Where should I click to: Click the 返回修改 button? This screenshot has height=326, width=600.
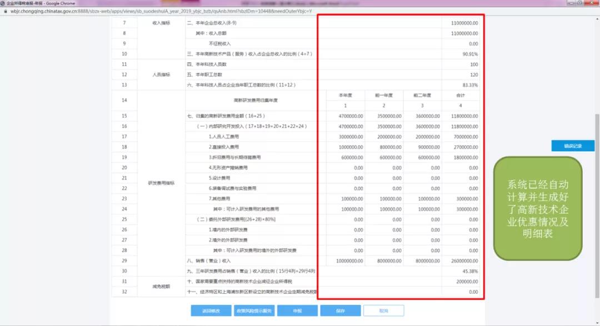coord(211,310)
